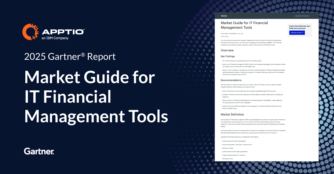Select the Learn how Gartner can help panel
Image resolution: width=334 pixels, height=174 pixels.
(299, 29)
